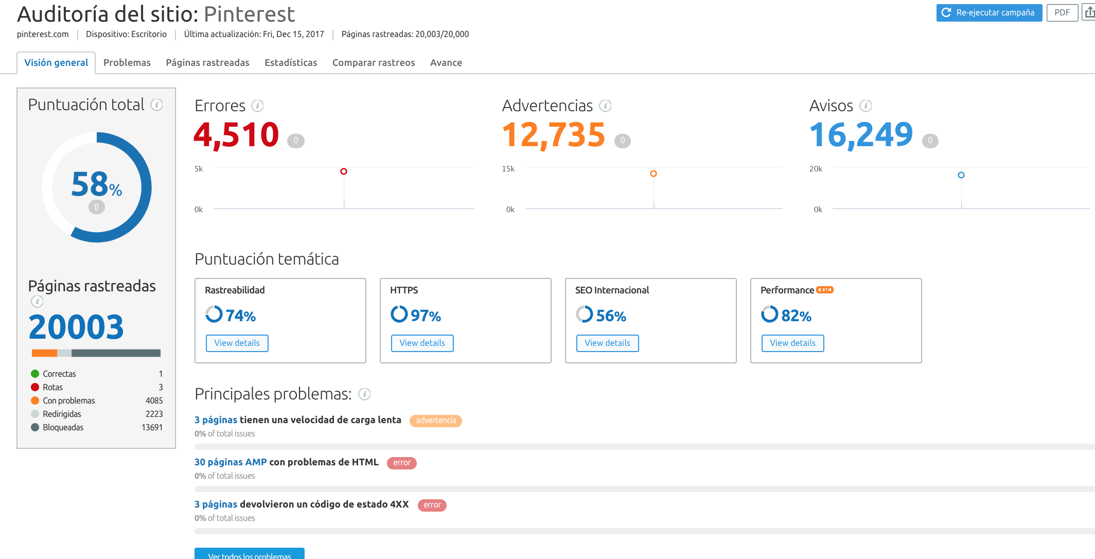This screenshot has width=1095, height=559.
Task: Click the orange segment of crawled pages bar
Action: click(44, 353)
